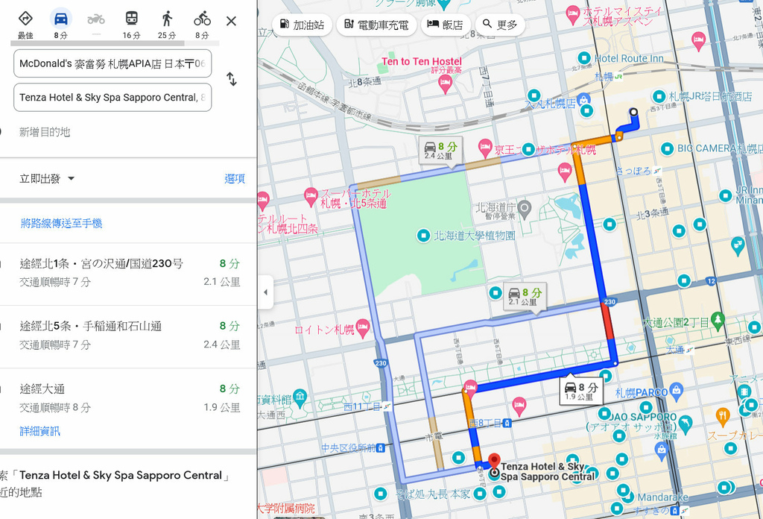
Task: Select walking travel mode
Action: coord(167,19)
